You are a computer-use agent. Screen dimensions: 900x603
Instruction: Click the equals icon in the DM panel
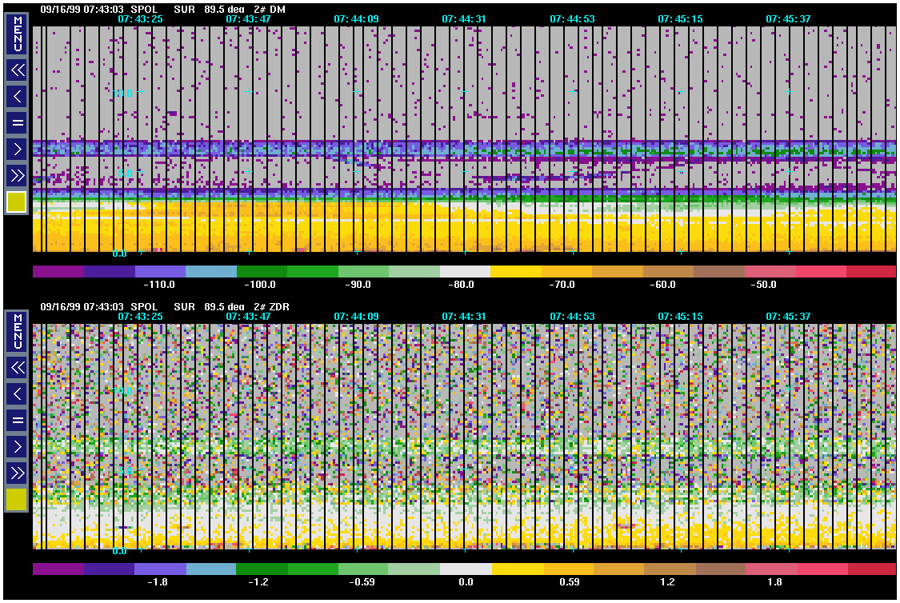[x=18, y=123]
